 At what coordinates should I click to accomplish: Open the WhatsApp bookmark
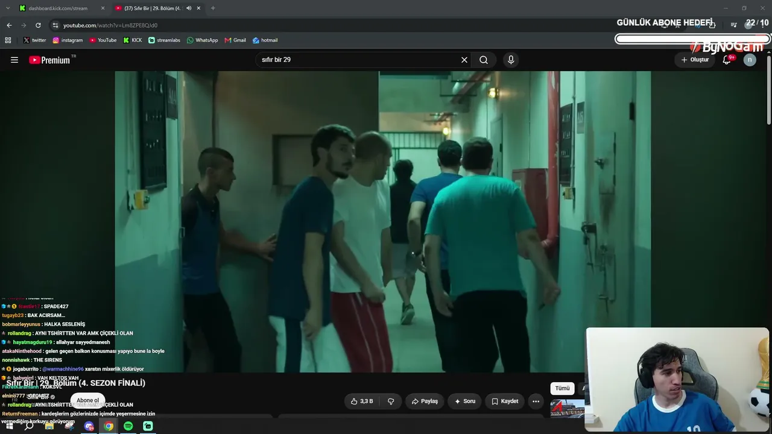click(x=203, y=40)
